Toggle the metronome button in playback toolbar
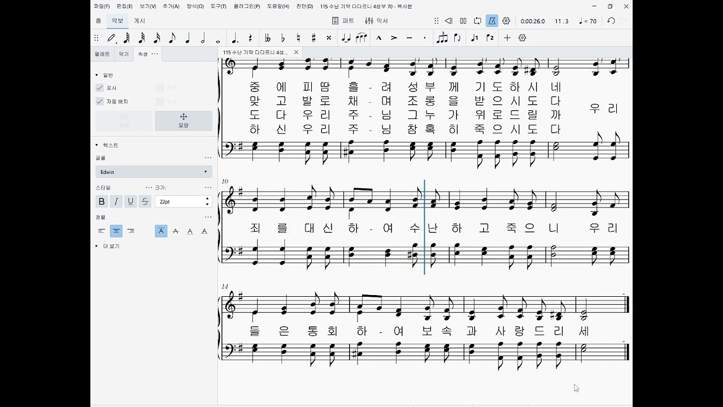This screenshot has width=723, height=407. (492, 21)
